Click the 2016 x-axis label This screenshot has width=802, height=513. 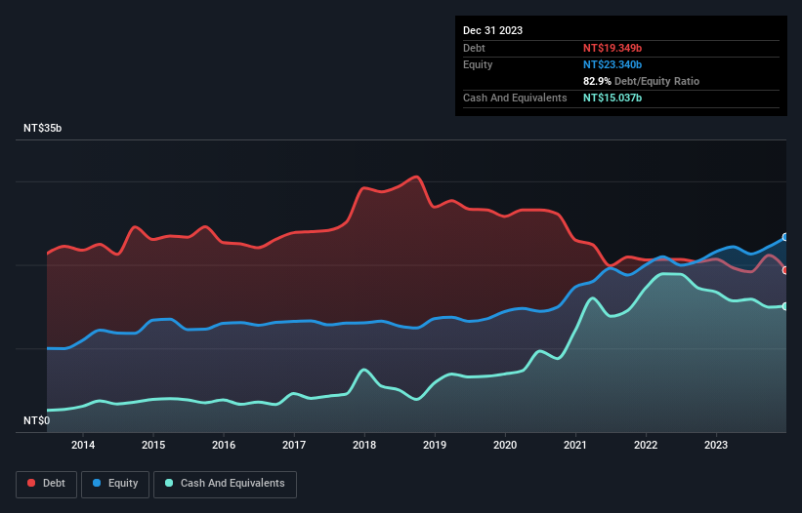224,445
